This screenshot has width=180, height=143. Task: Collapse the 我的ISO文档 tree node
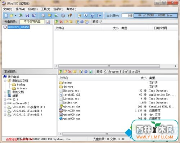tap(5, 81)
